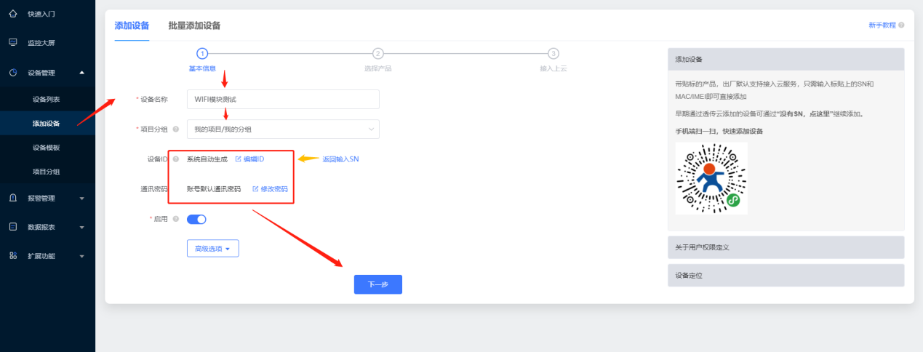This screenshot has height=352, width=923.
Task: Click the help icon next to 项目分组
Action: tap(176, 129)
